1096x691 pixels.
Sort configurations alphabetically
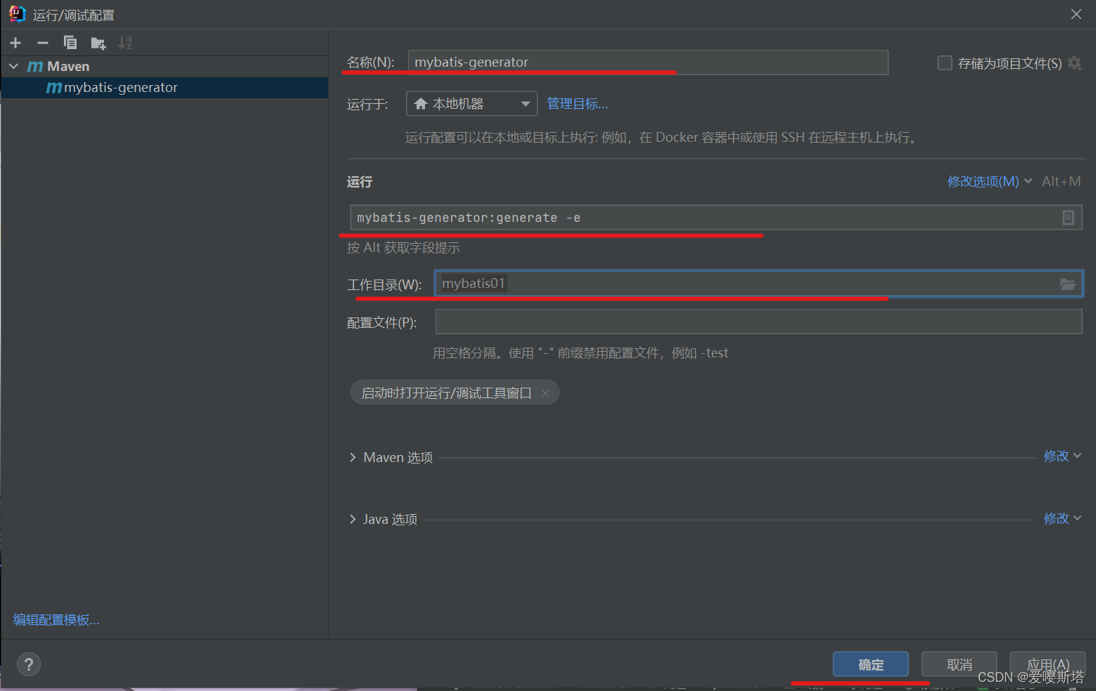[x=125, y=43]
